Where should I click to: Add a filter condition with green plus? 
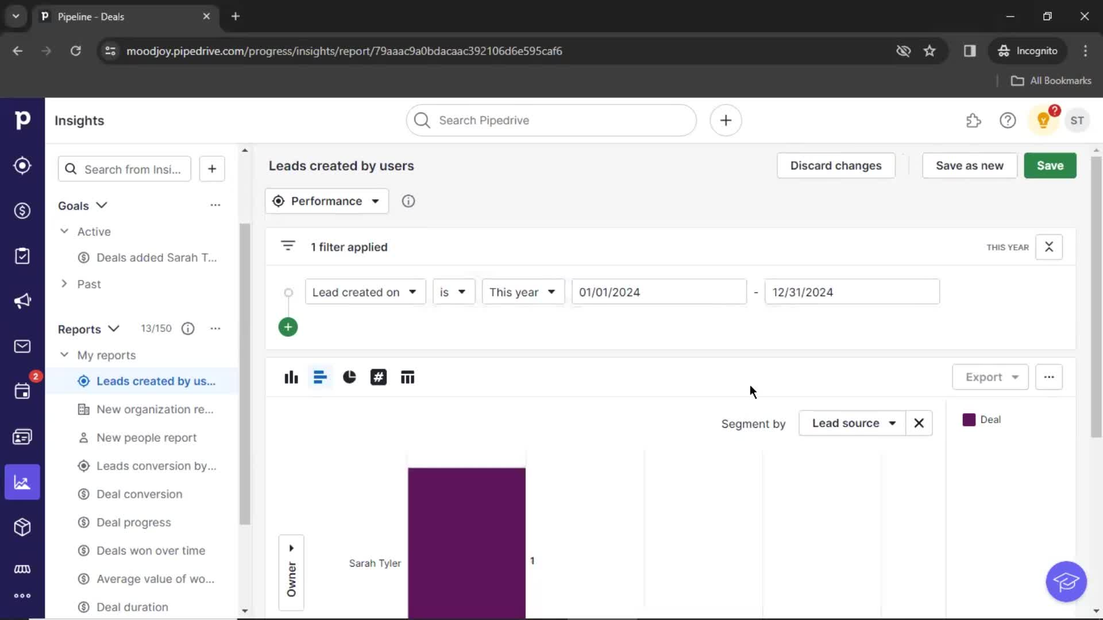tap(288, 327)
